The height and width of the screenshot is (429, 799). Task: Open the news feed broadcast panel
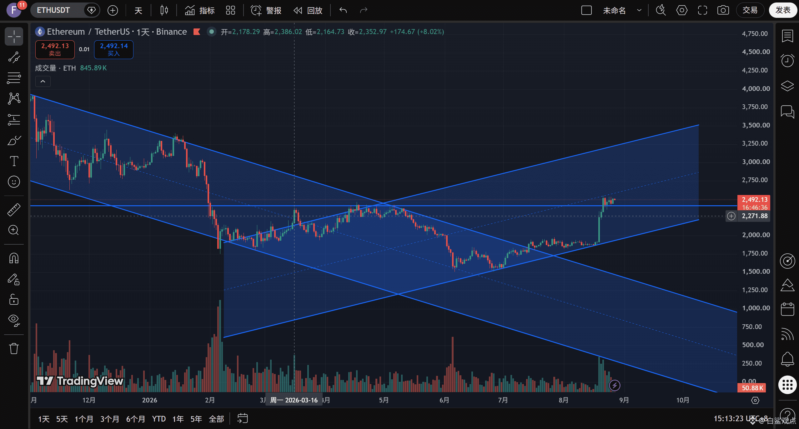click(787, 334)
